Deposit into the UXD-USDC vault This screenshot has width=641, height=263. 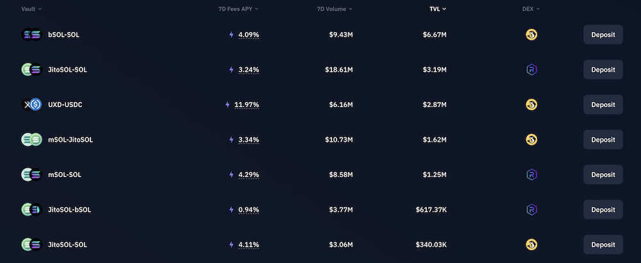tap(603, 105)
